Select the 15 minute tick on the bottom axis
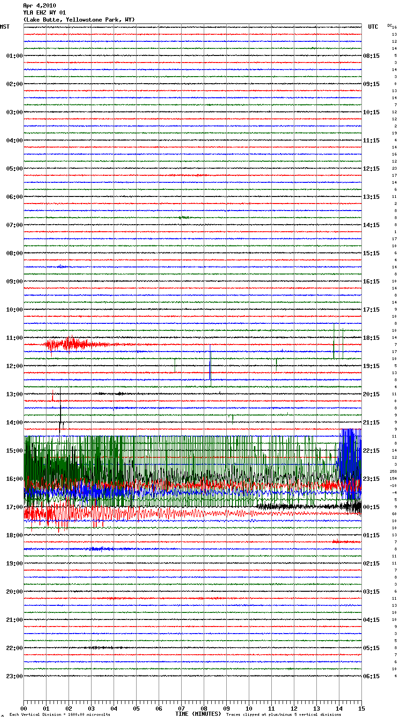This screenshot has width=399, height=721. click(x=361, y=708)
